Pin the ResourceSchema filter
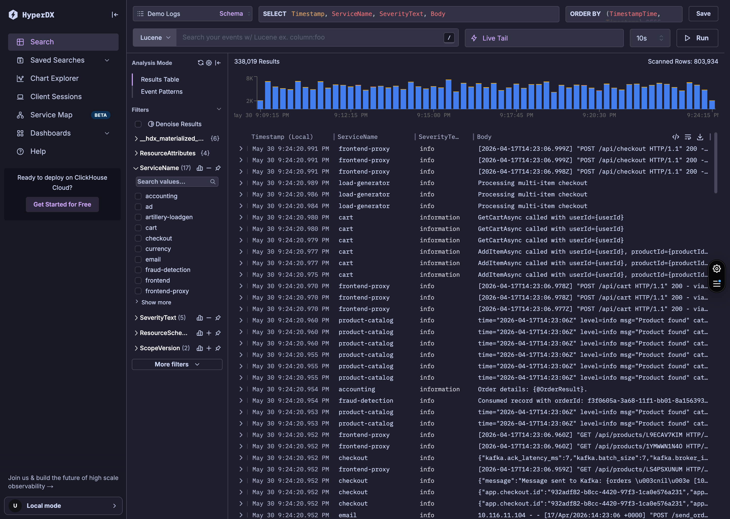The image size is (730, 519). point(218,333)
